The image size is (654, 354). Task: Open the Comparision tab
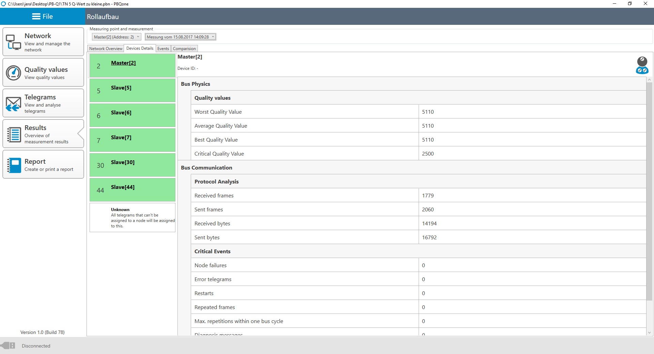(184, 49)
